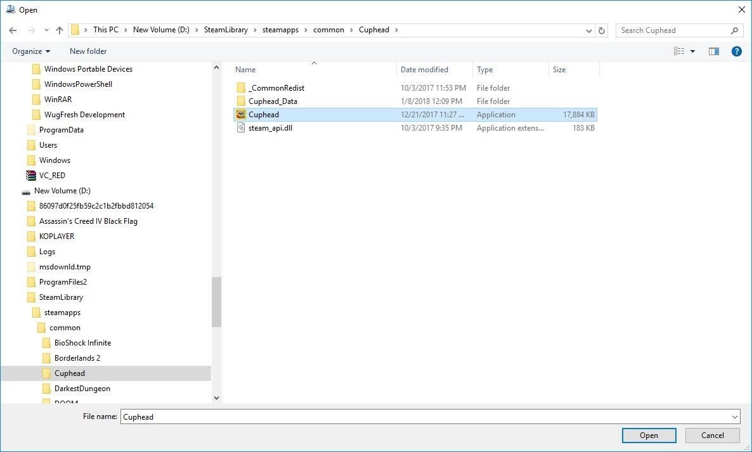This screenshot has height=452, width=752.
Task: Open the address bar locations dropdown
Action: 588,30
